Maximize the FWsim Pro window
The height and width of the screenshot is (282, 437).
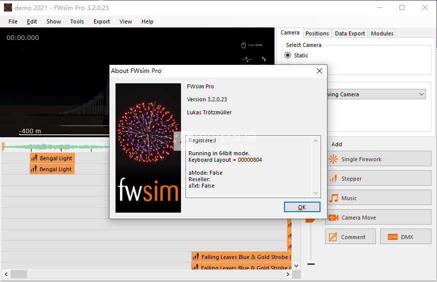(x=402, y=7)
